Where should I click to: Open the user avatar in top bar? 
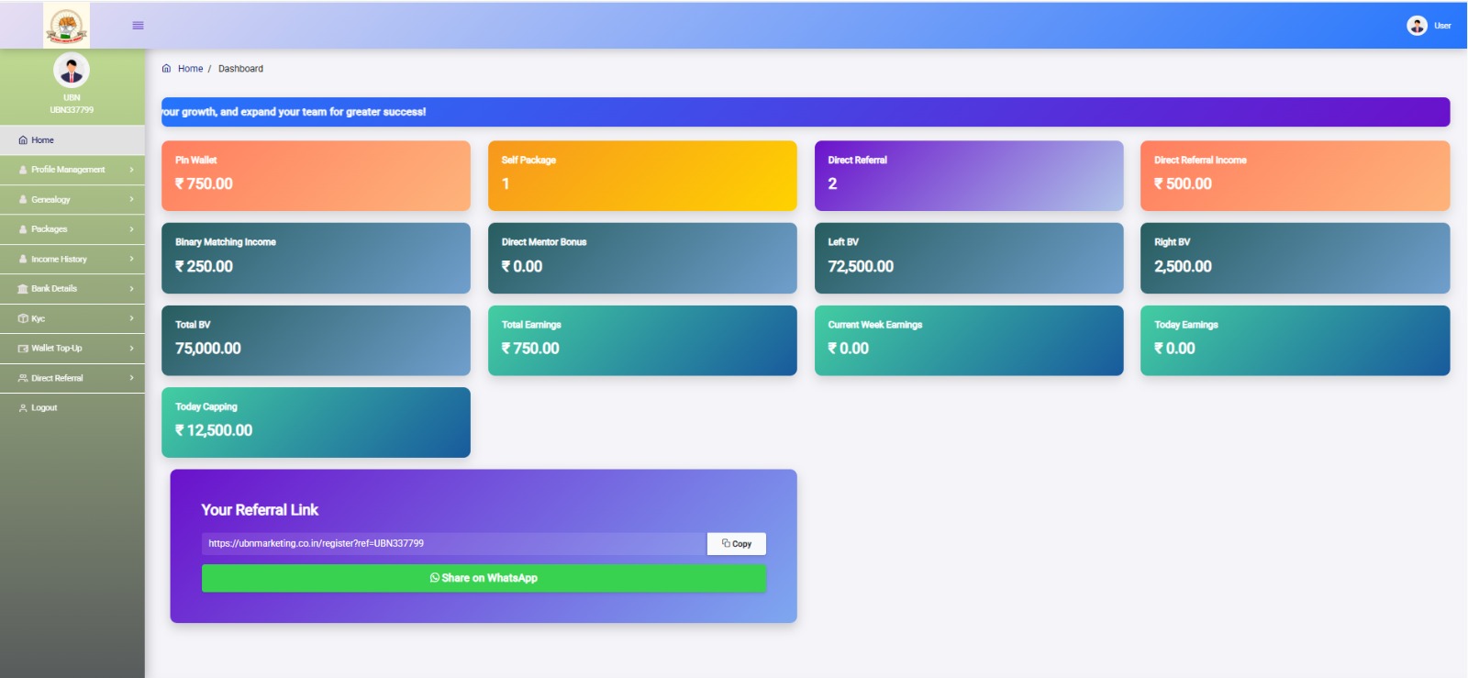[1417, 26]
